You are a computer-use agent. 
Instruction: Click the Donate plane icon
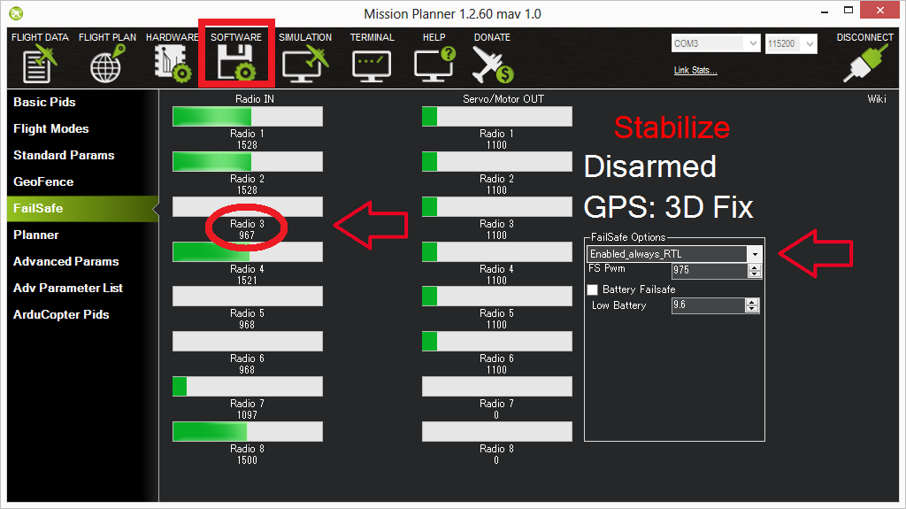[492, 65]
